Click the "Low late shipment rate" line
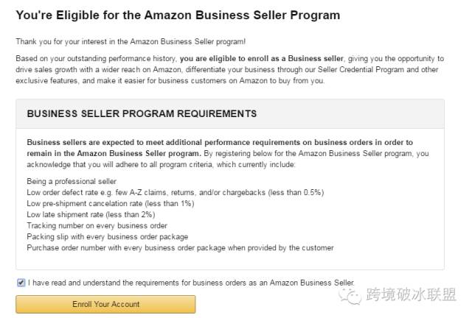 point(91,215)
